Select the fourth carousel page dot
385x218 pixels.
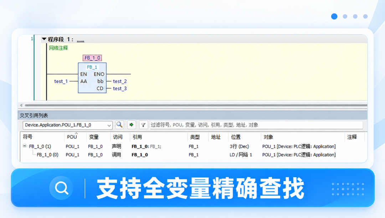tap(365, 16)
